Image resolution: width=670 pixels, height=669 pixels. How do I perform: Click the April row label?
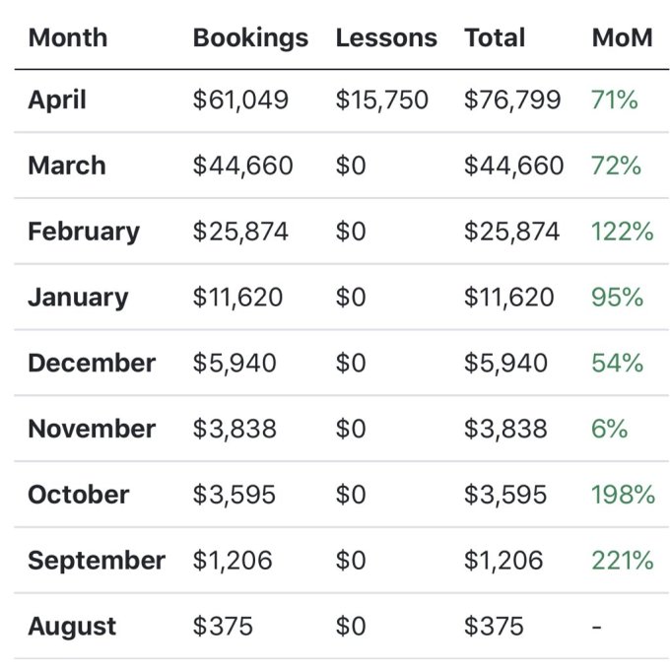[57, 100]
